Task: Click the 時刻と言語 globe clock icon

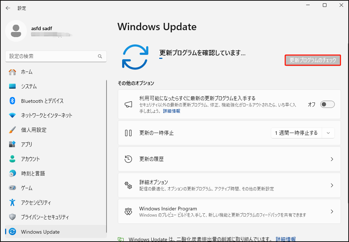Action: (12, 173)
